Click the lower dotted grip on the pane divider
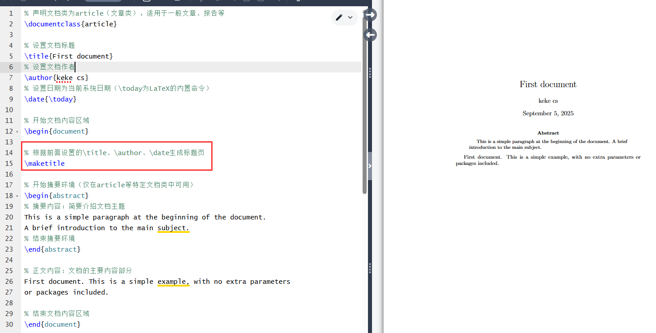Image resolution: width=656 pixels, height=333 pixels. click(x=370, y=268)
